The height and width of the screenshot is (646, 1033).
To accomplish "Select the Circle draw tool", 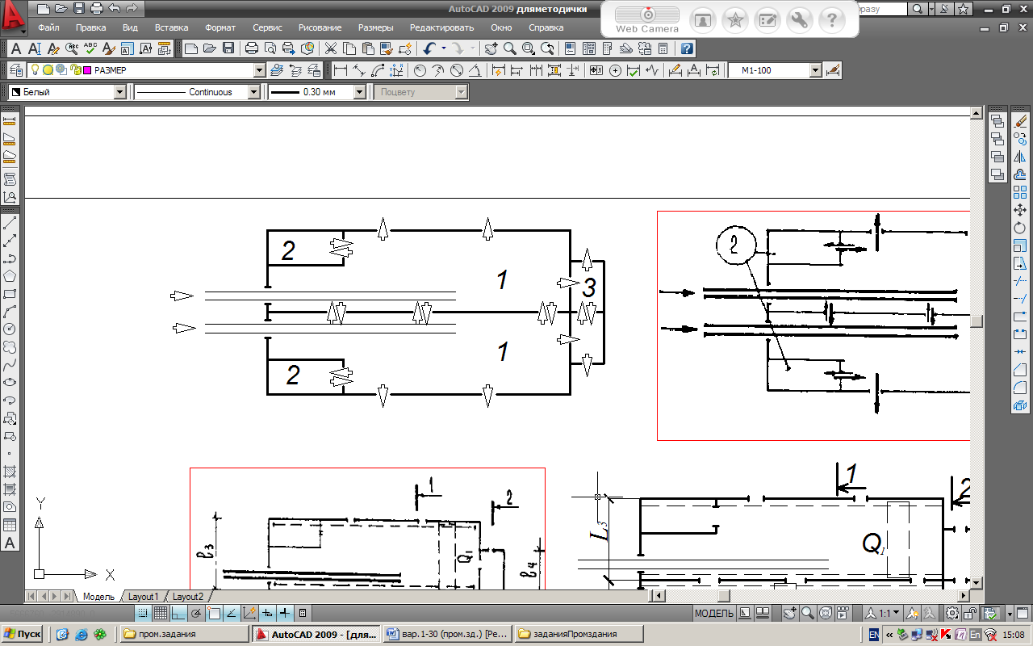I will pos(10,329).
